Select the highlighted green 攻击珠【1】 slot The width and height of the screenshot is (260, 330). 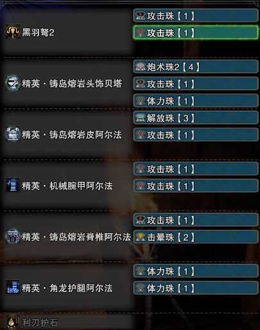pos(196,33)
